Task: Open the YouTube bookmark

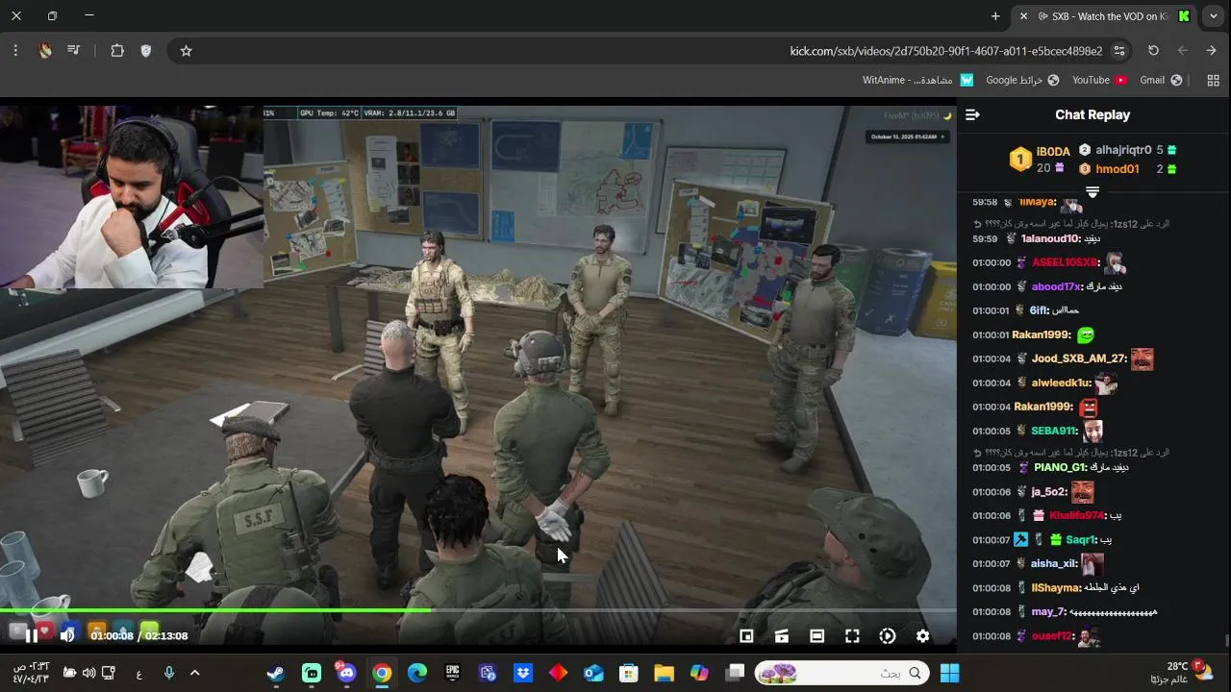Action: [1099, 80]
